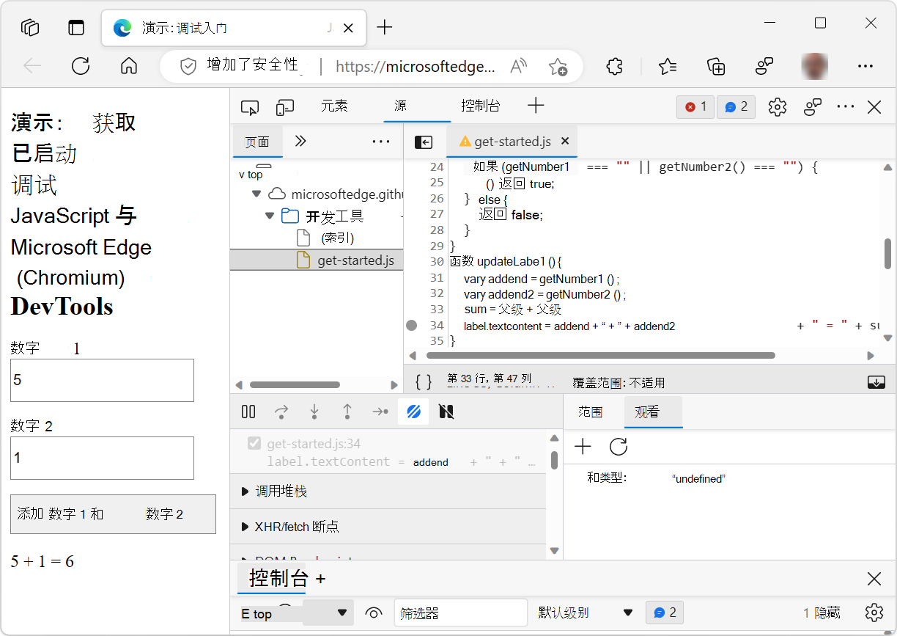Open the feedback icon in DevTools toolbar

pos(812,107)
